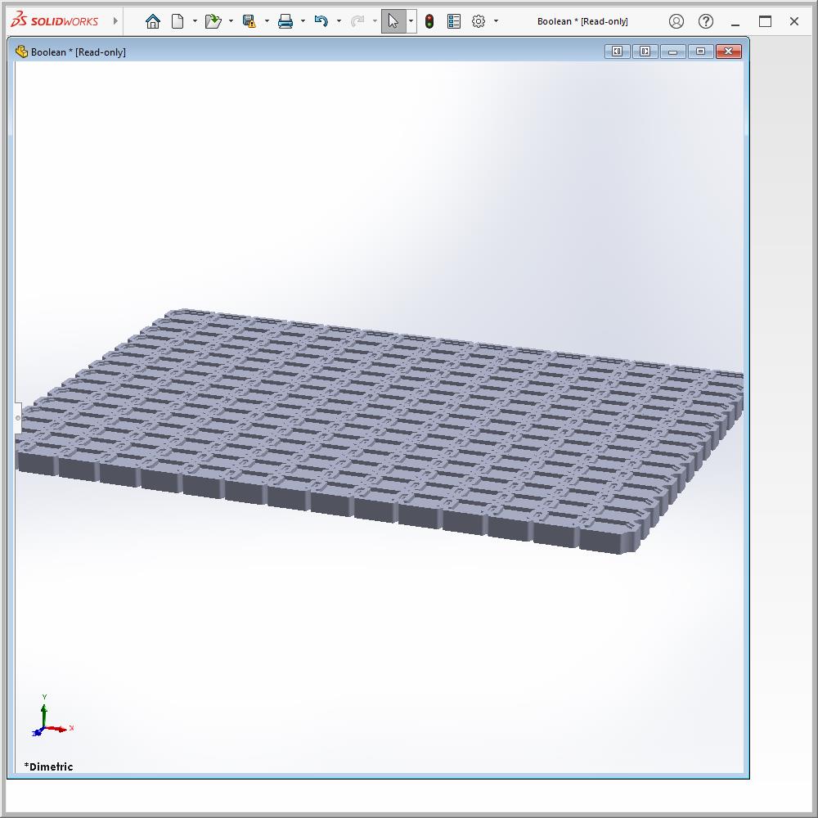Expand the Undo history dropdown arrow

pos(339,21)
